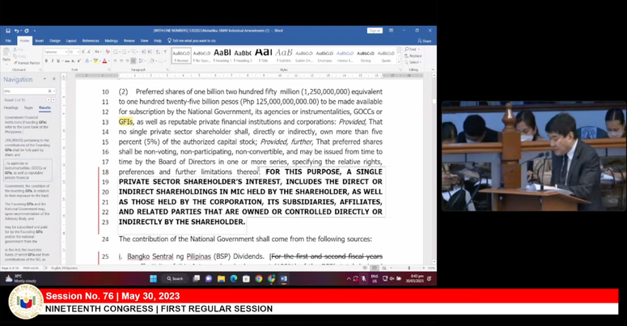The width and height of the screenshot is (627, 326).
Task: Click the Share button
Action: pyautogui.click(x=424, y=40)
